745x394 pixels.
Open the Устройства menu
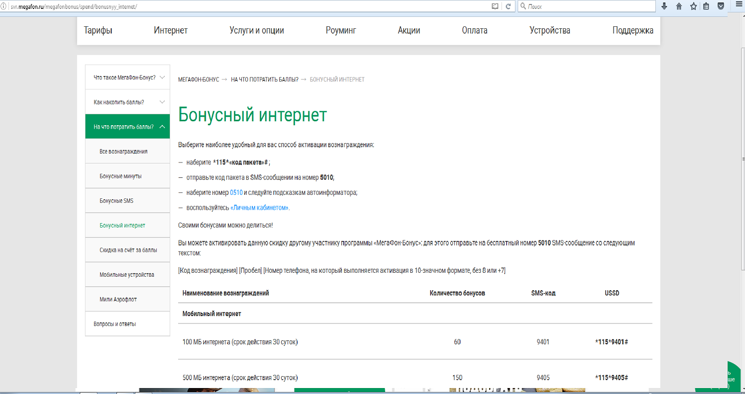point(550,30)
